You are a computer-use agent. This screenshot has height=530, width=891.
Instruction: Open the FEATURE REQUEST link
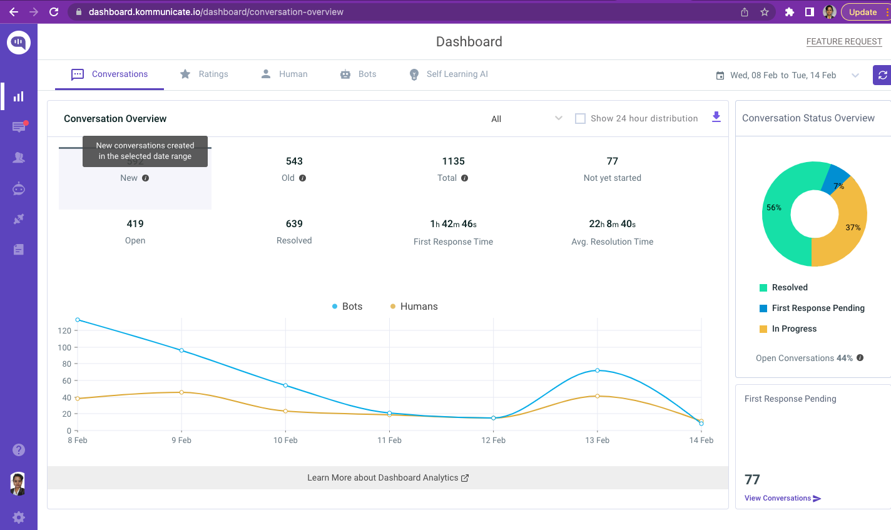(844, 41)
